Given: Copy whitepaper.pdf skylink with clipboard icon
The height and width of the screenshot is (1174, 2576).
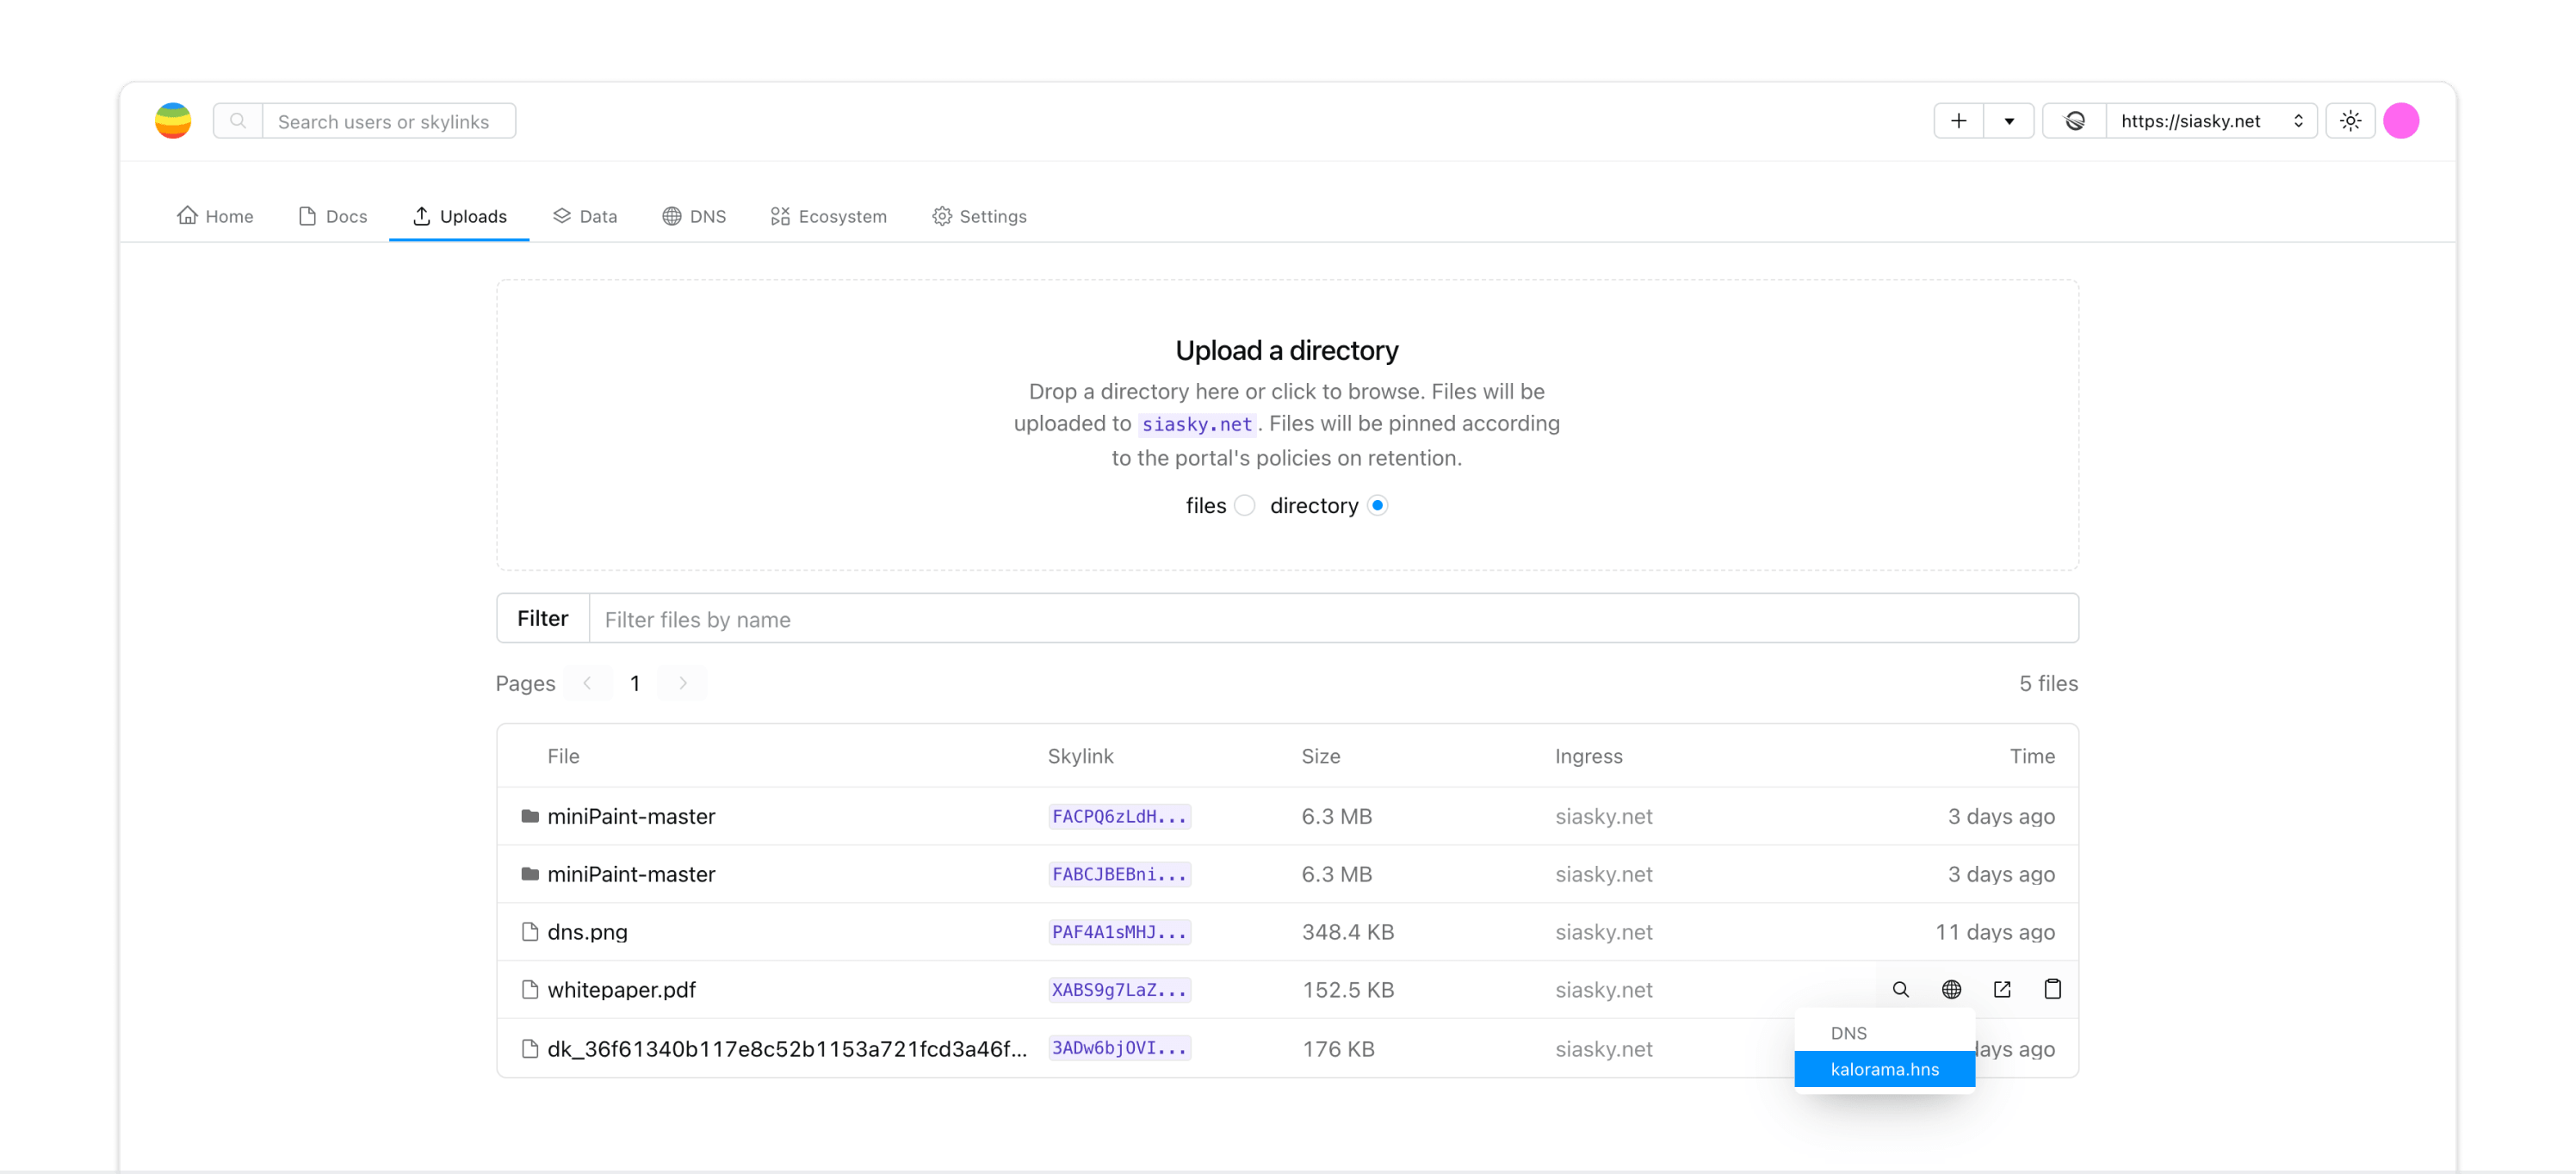Looking at the screenshot, I should (x=2052, y=989).
